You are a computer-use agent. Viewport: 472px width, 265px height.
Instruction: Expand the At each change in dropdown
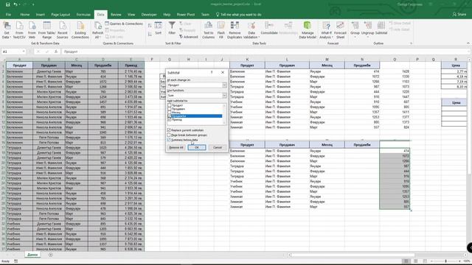point(224,85)
